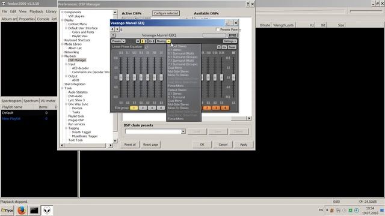Switch to the yellow A state button

pyautogui.click(x=143, y=41)
